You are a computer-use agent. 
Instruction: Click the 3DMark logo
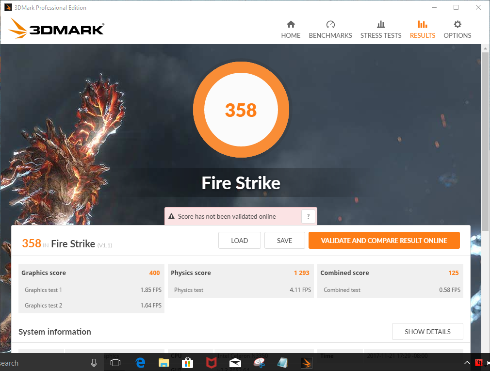[x=56, y=29]
